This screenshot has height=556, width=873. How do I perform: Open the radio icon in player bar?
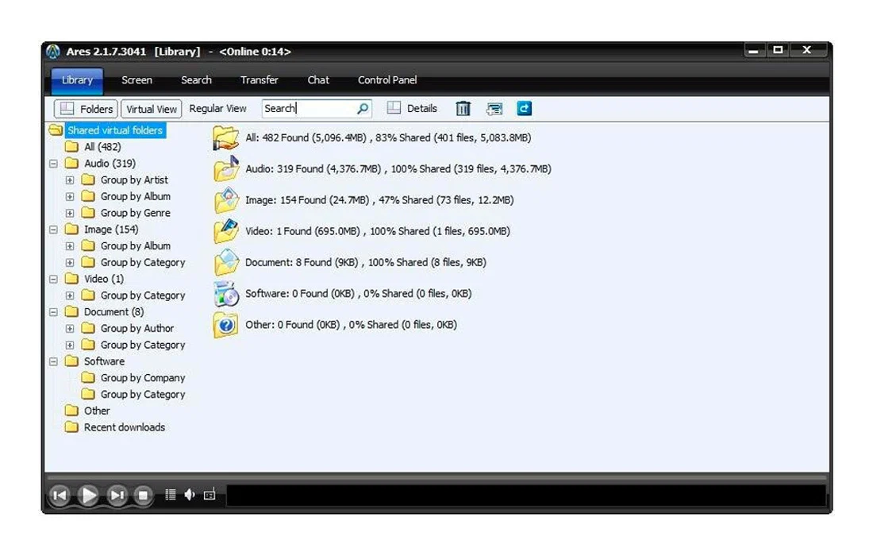point(210,495)
